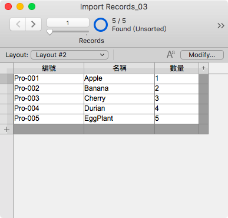Select the Pro-003 cell
Image resolution: width=228 pixels, height=218 pixels.
coord(49,98)
